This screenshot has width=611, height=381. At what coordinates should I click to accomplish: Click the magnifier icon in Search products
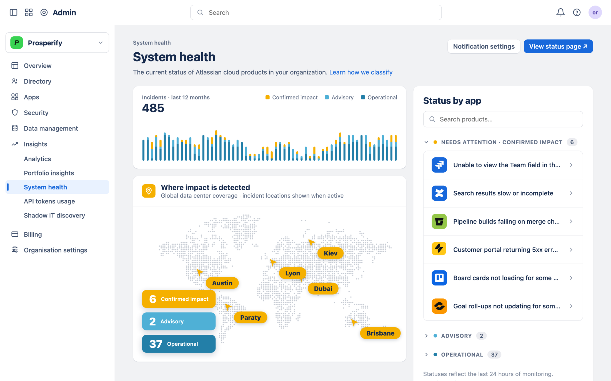[x=432, y=119]
